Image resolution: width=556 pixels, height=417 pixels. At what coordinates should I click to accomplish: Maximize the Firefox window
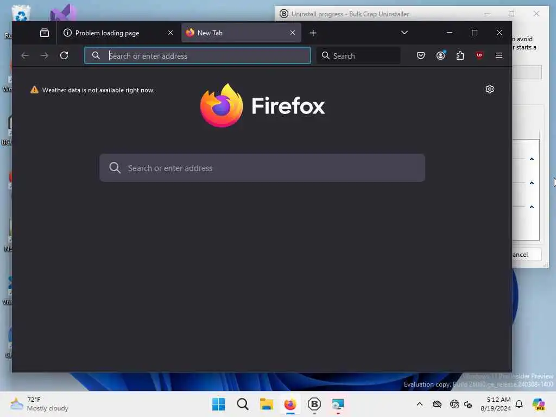[x=475, y=33]
